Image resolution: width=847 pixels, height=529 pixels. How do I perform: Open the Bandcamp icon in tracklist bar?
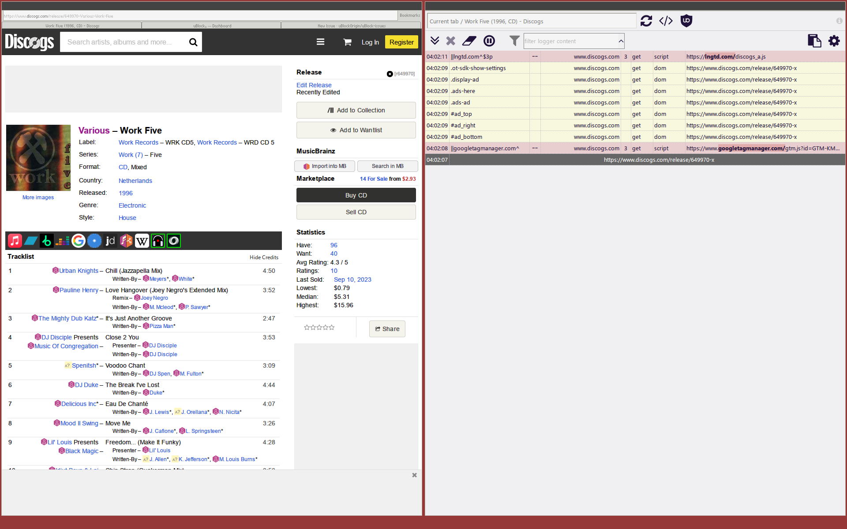click(30, 241)
